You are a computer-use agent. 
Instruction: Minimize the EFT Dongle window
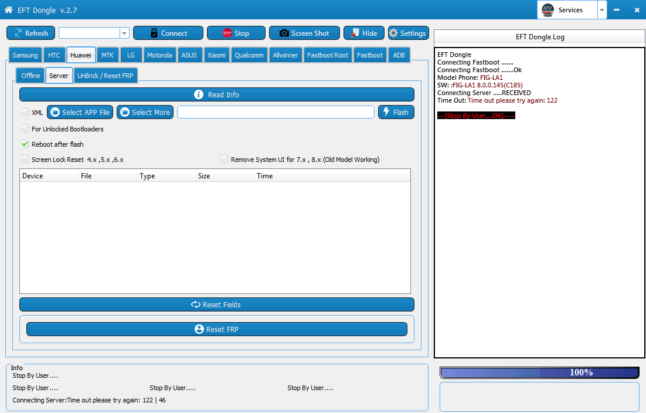tap(616, 10)
